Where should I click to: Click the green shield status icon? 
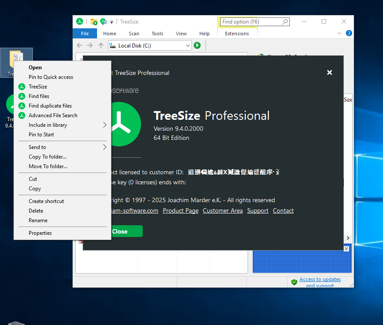point(294,282)
